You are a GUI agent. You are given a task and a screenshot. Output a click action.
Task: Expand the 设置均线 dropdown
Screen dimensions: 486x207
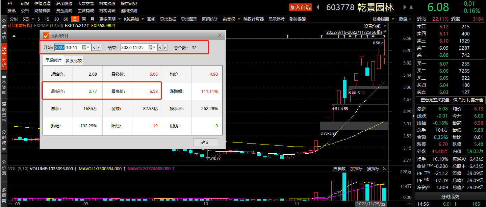[x=375, y=26]
